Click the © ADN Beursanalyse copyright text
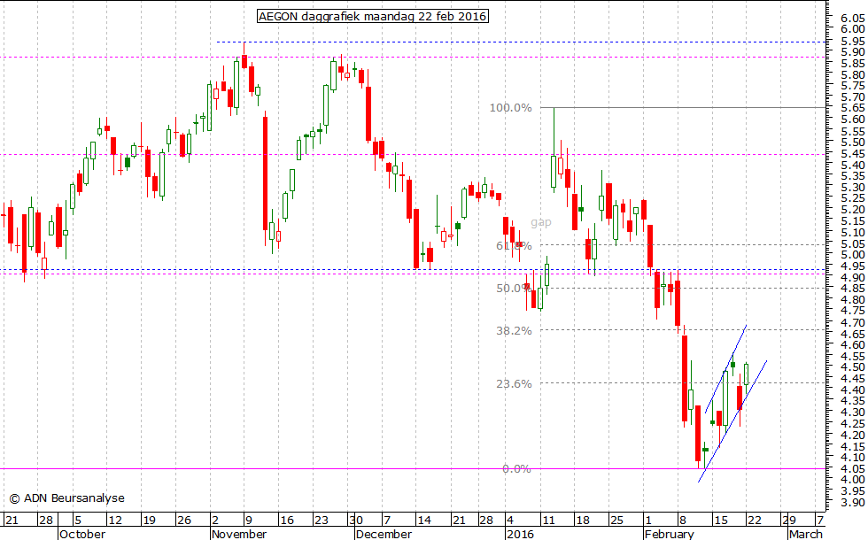 [x=67, y=498]
